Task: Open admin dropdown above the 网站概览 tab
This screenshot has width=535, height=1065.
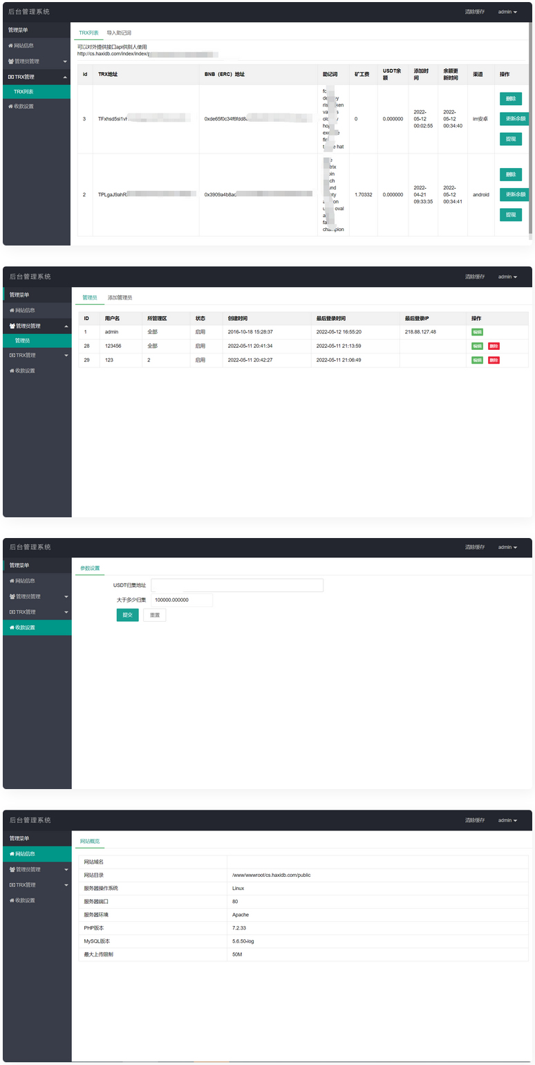Action: coord(507,820)
